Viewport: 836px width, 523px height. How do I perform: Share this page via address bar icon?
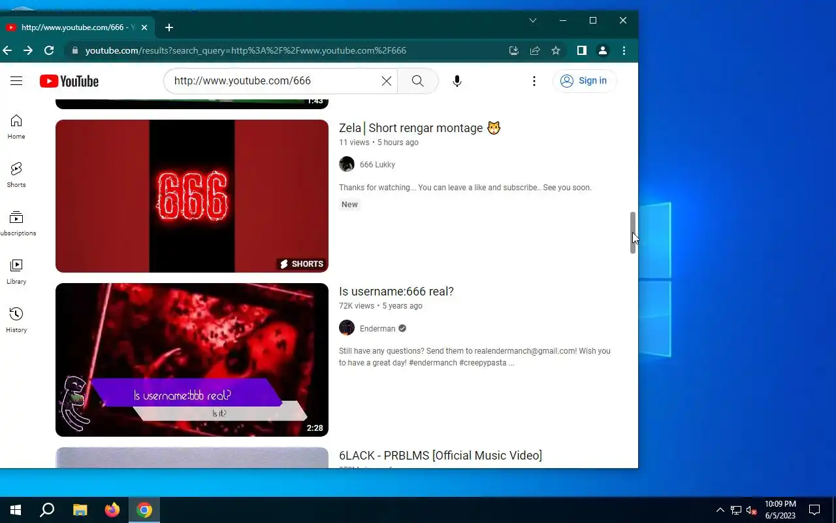click(535, 50)
